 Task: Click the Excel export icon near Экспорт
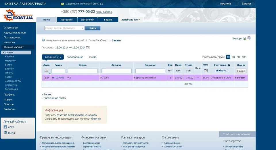(x=245, y=38)
